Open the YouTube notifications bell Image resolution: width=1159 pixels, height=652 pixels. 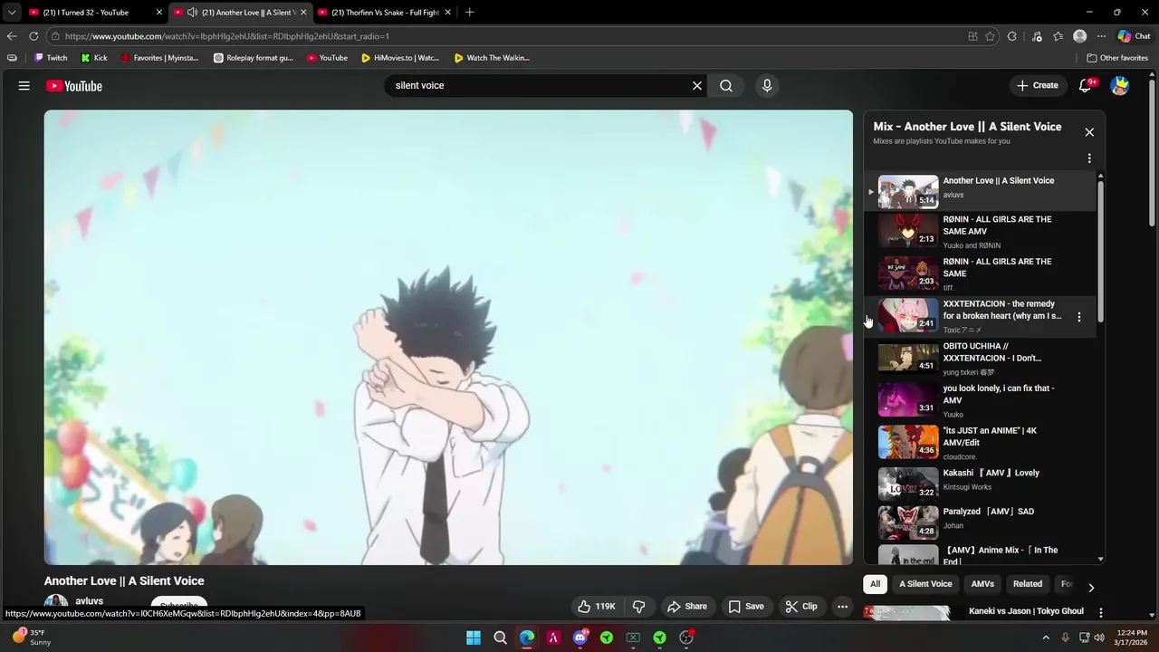[1087, 86]
